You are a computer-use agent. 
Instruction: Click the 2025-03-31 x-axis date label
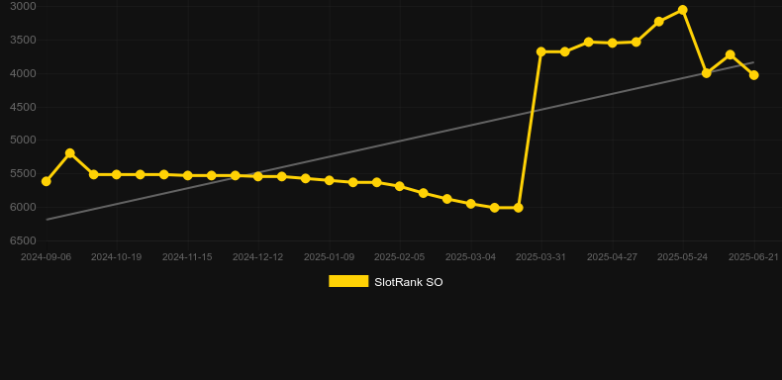pyautogui.click(x=541, y=257)
